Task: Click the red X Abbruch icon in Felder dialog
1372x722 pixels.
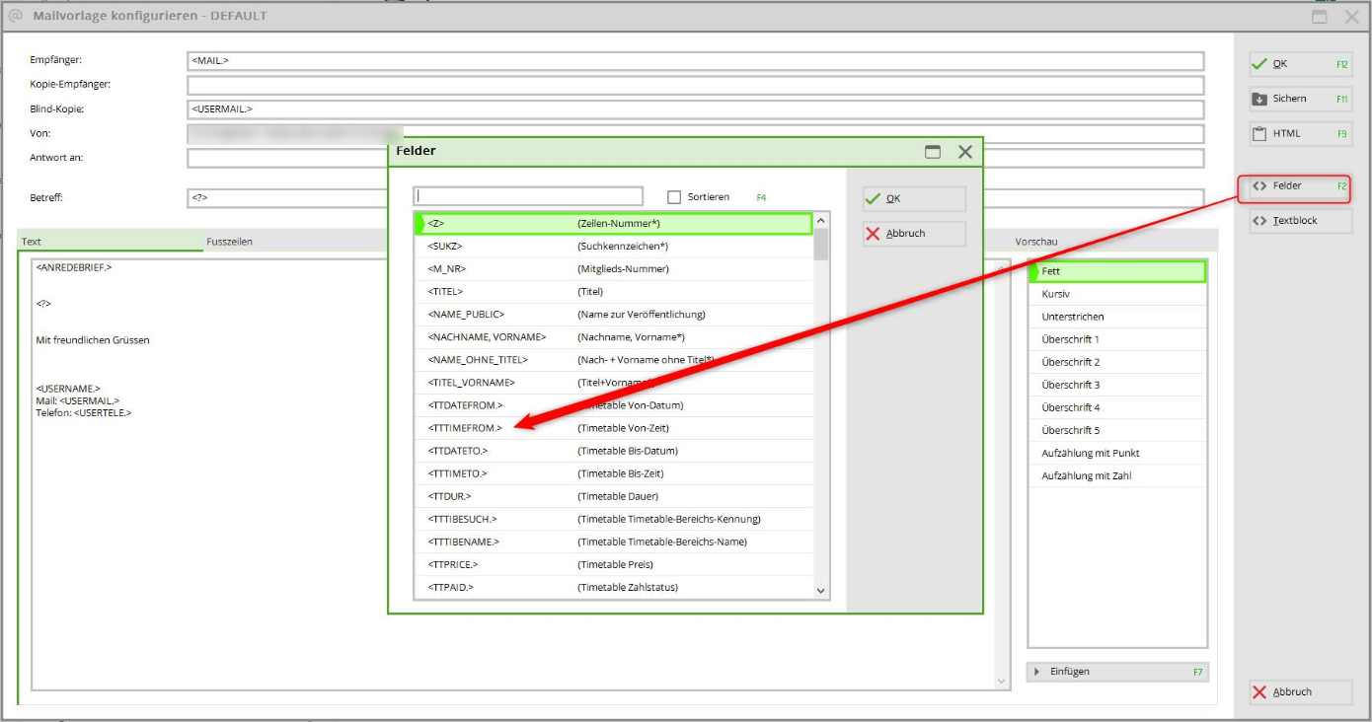Action: [873, 234]
